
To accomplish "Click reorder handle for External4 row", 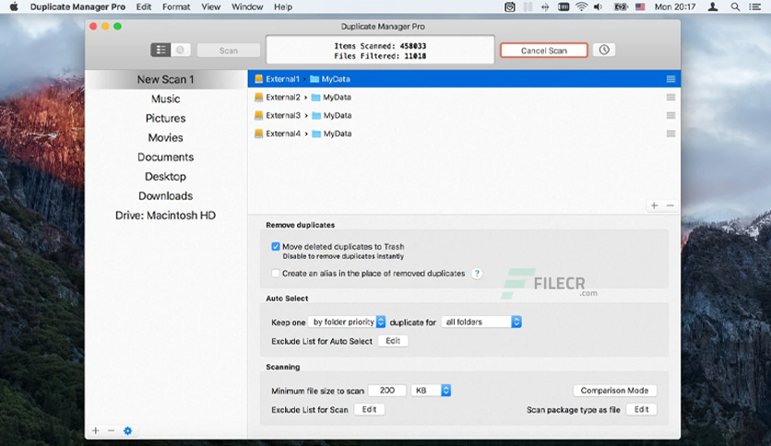I will click(x=670, y=134).
